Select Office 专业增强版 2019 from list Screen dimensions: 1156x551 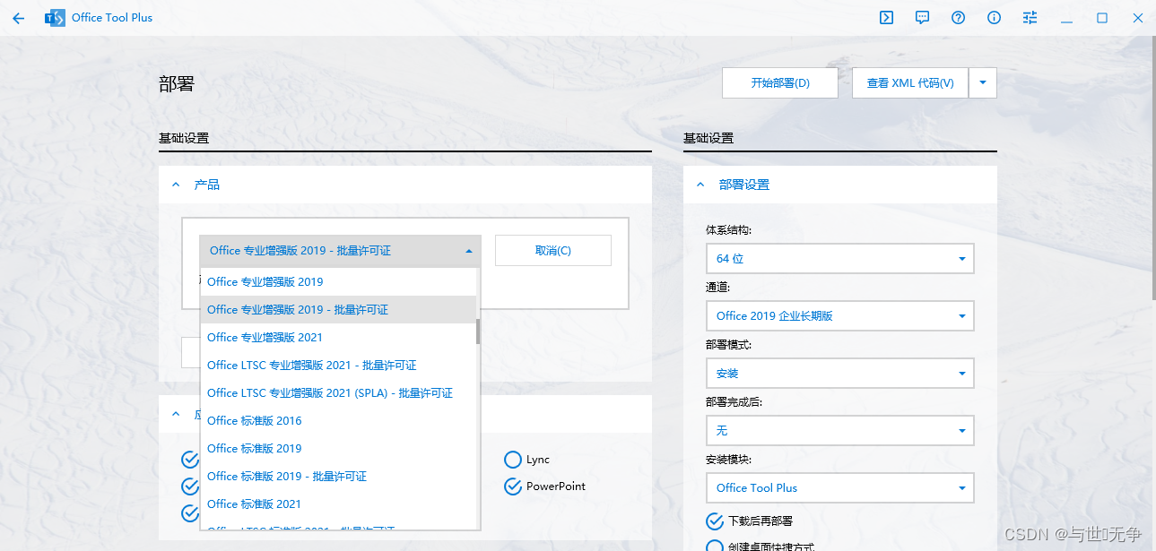coord(338,281)
